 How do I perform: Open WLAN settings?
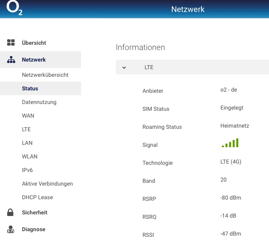coord(30,156)
